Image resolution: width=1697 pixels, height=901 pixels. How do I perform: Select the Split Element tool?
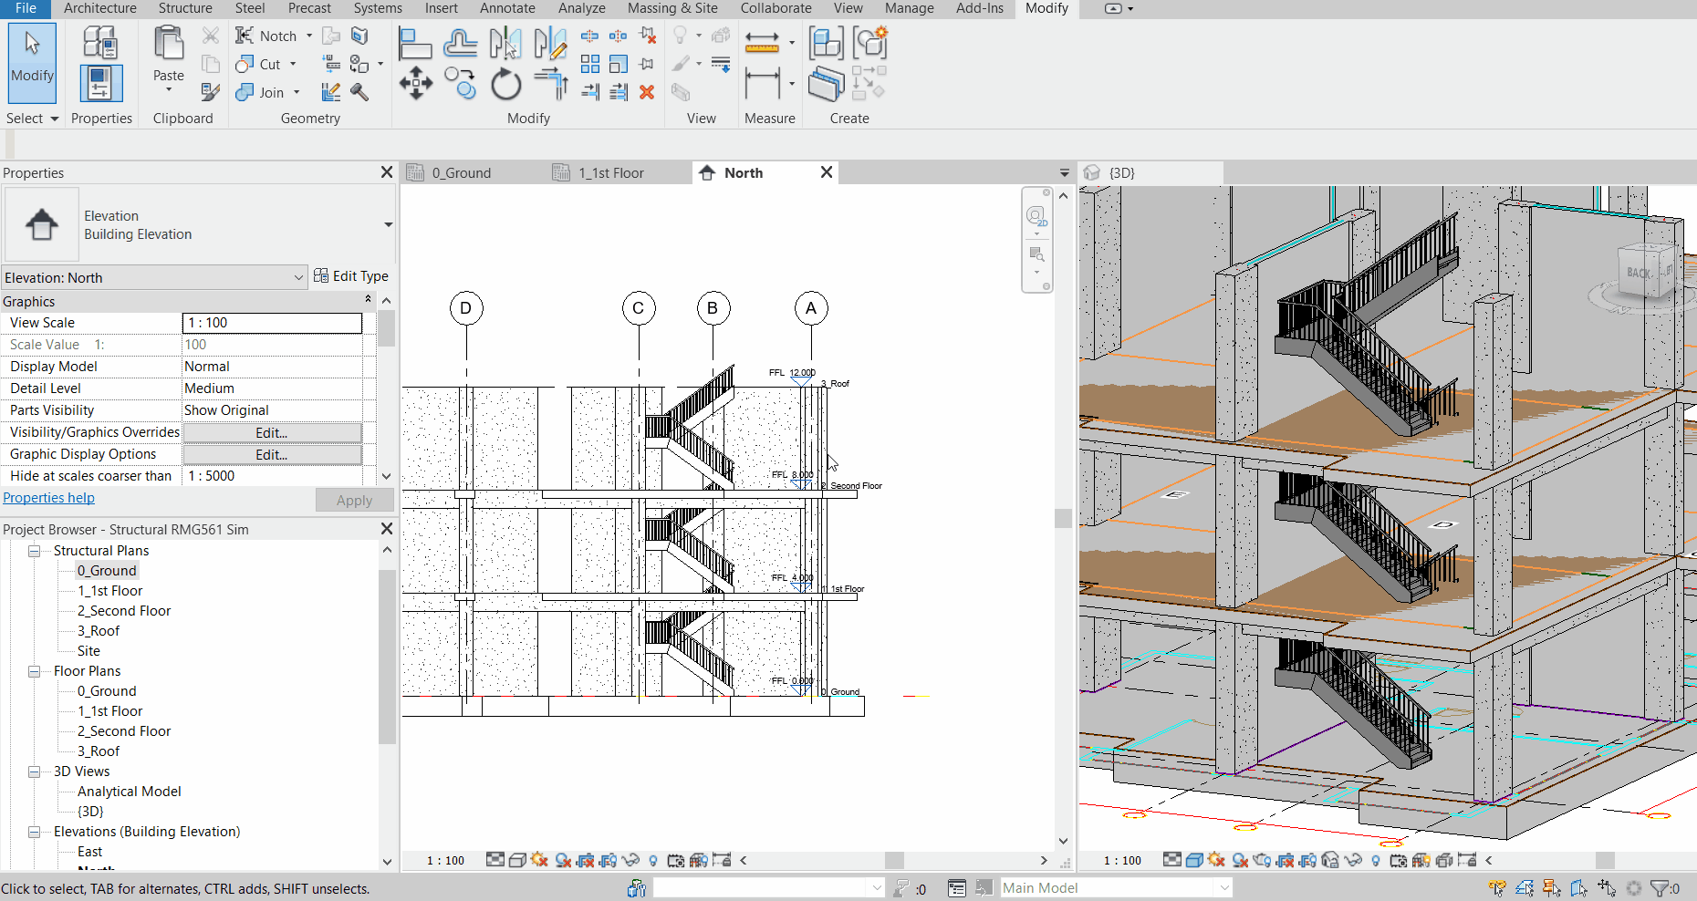click(x=590, y=36)
